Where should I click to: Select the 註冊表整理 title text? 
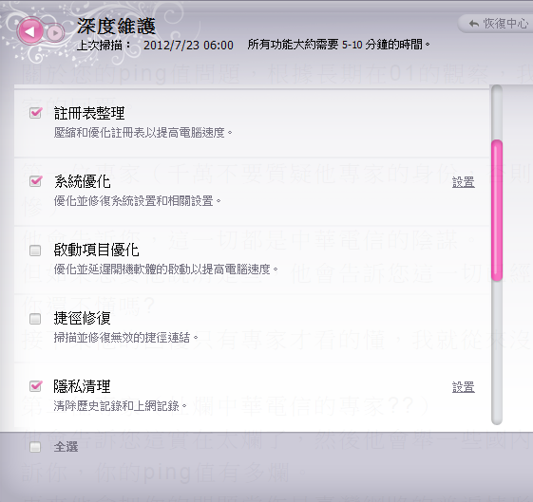[89, 113]
